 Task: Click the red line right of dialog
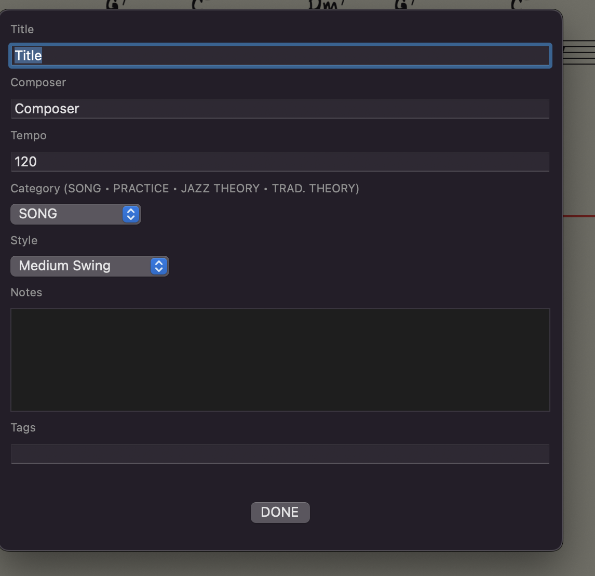click(x=579, y=216)
